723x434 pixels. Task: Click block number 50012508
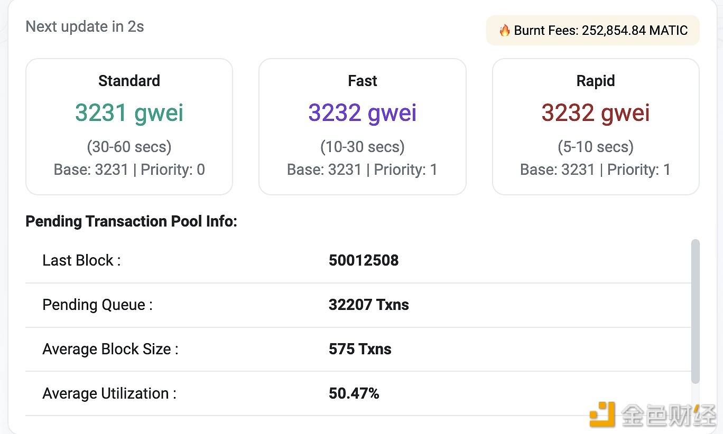click(364, 260)
